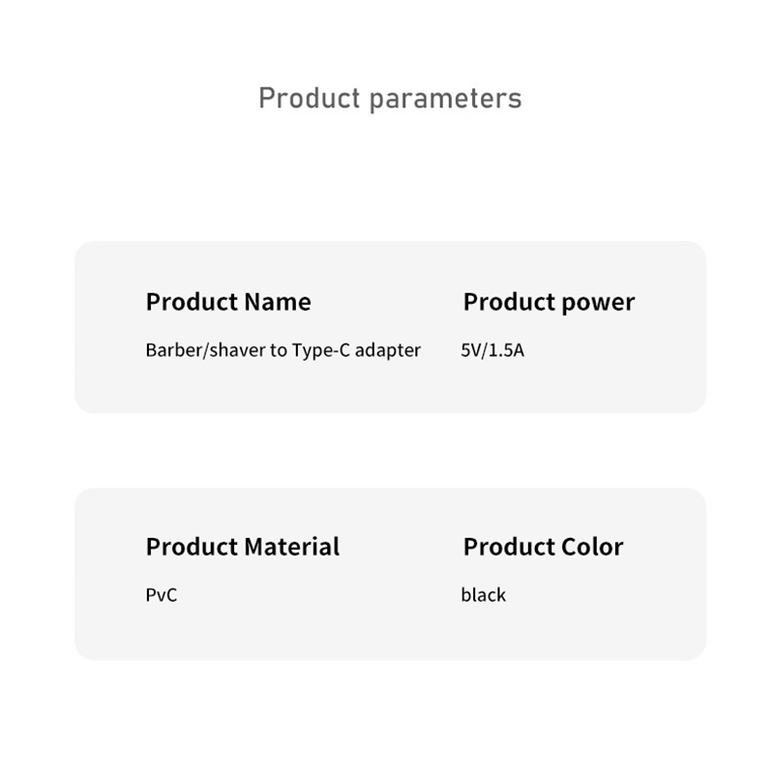Click the word "adapter" in the description
Image resolution: width=774 pixels, height=774 pixels.
[388, 351]
